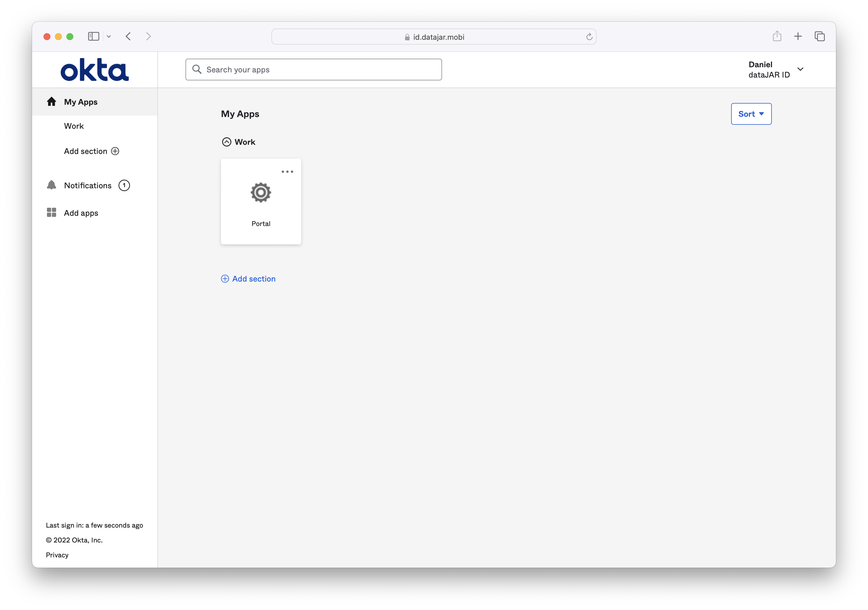The width and height of the screenshot is (868, 610).
Task: Toggle the Safari sidebar
Action: pyautogui.click(x=93, y=36)
